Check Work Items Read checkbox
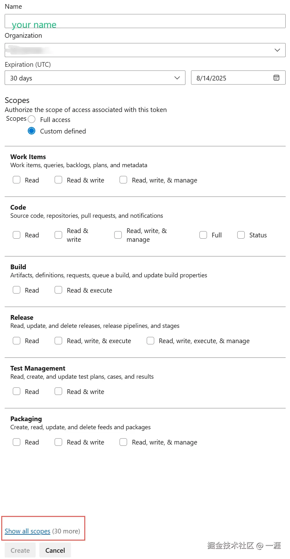290x559 pixels. (17, 180)
